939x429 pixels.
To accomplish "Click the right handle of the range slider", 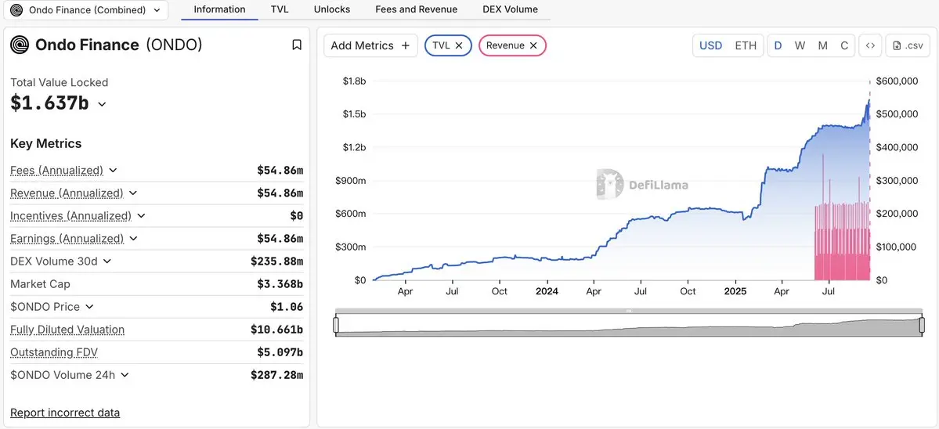I will point(922,325).
